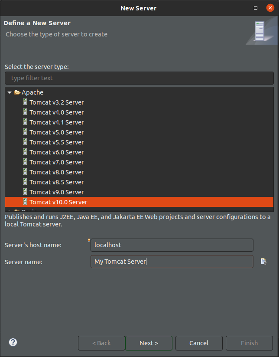Click server icon beside Tomcat v10.0

tap(25, 202)
